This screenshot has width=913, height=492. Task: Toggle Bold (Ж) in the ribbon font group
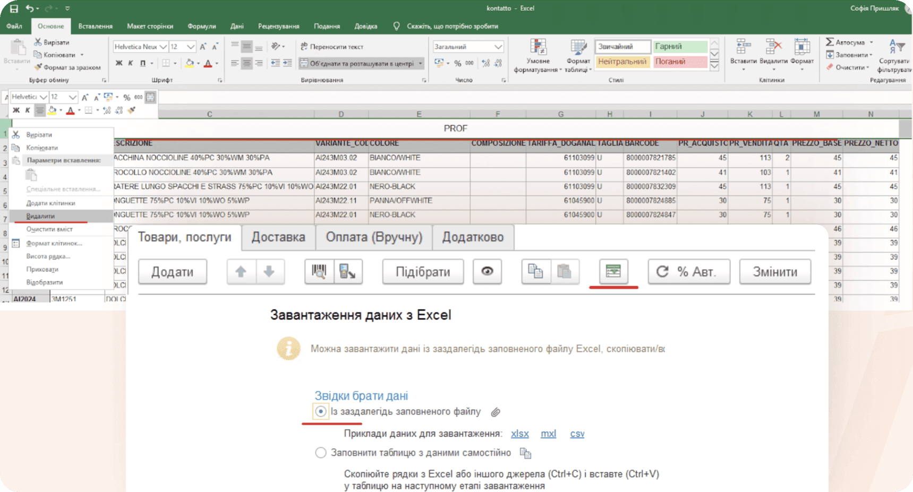(x=119, y=63)
